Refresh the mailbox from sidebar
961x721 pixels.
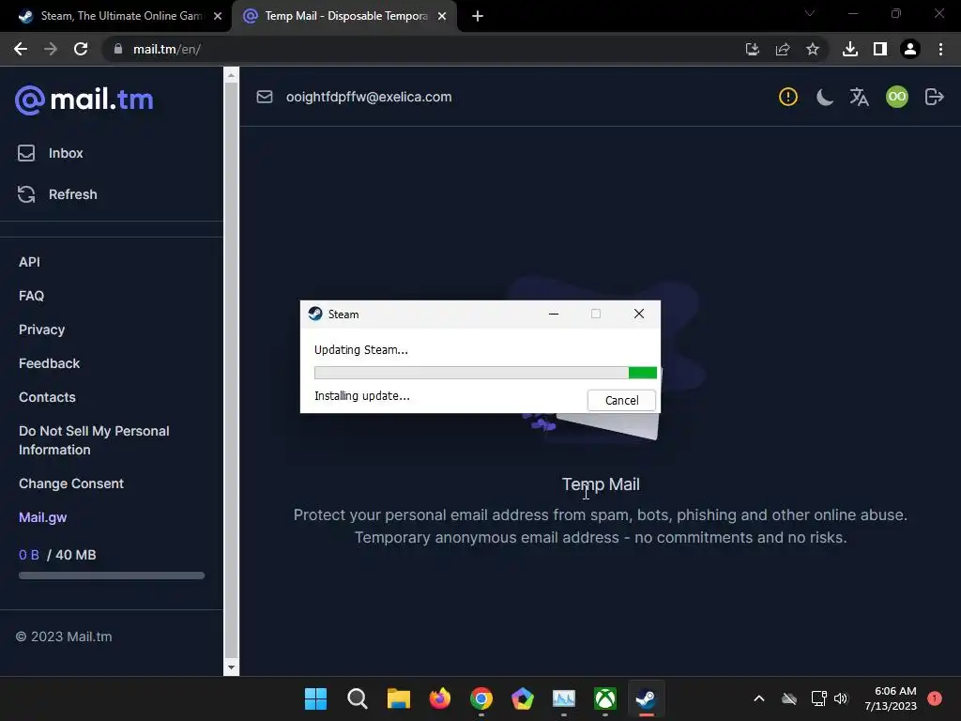click(73, 194)
